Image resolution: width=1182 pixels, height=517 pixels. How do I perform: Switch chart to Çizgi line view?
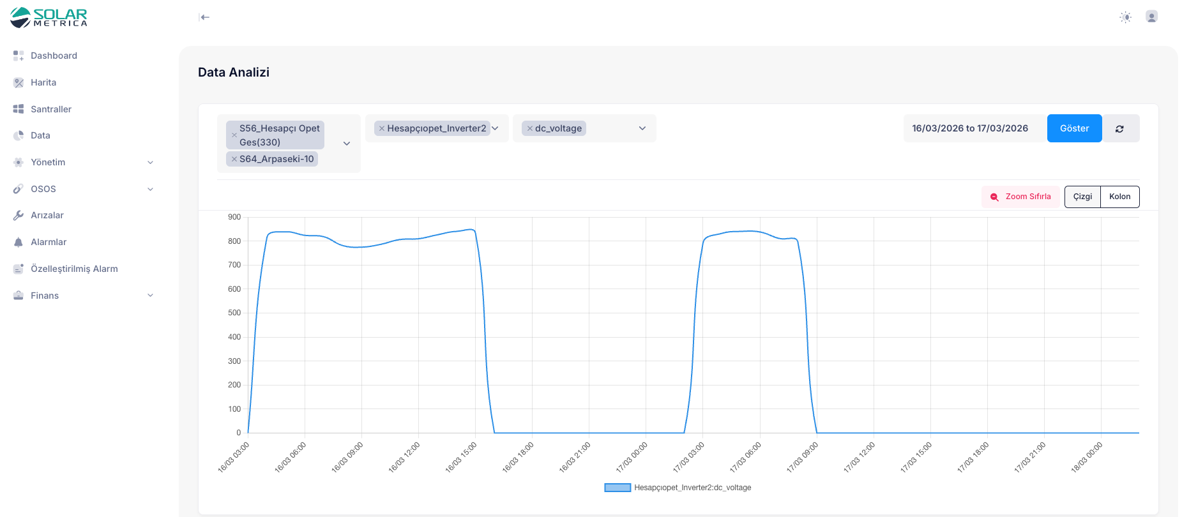tap(1082, 197)
